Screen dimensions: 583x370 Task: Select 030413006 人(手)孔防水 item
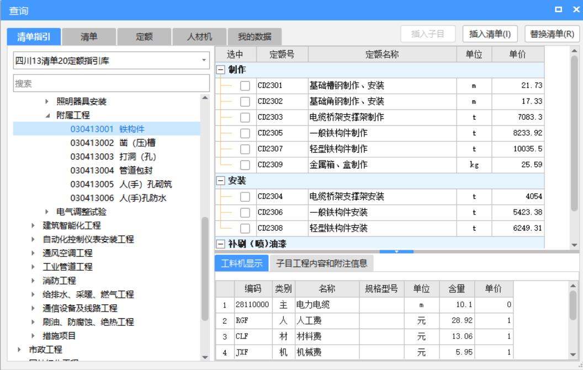[118, 198]
